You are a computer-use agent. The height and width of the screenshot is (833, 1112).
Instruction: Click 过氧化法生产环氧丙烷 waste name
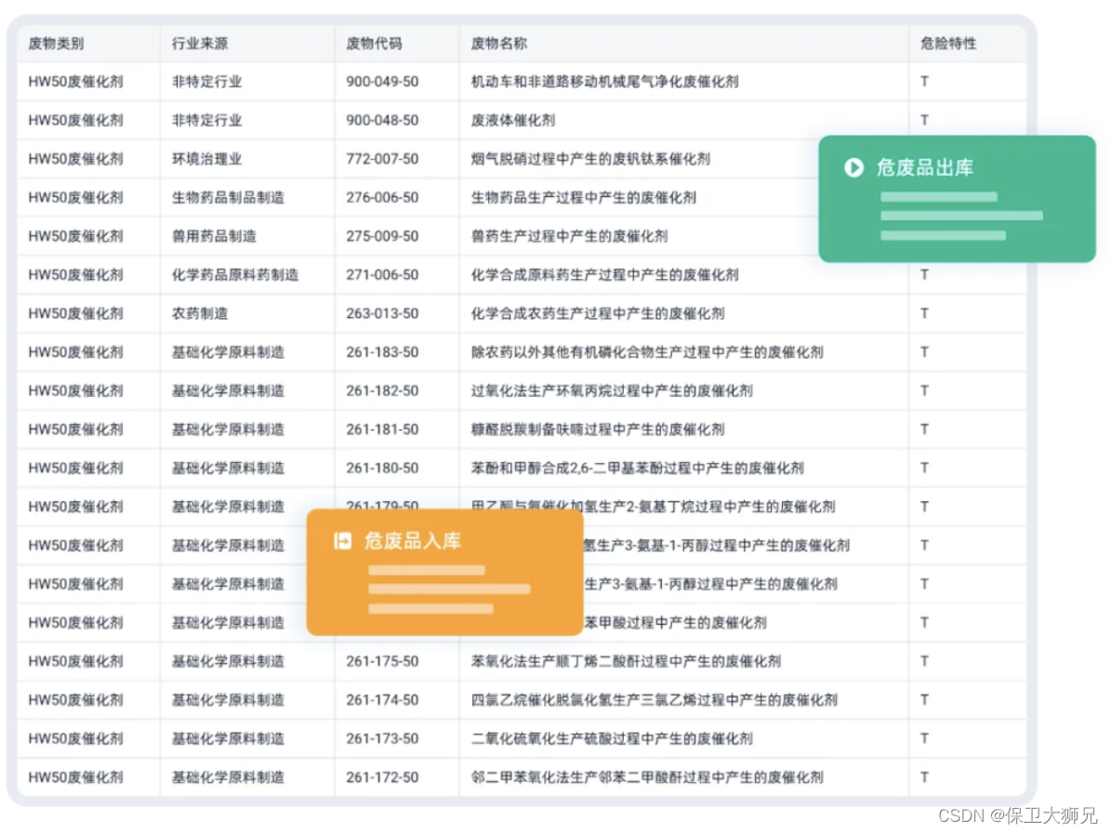coord(612,390)
